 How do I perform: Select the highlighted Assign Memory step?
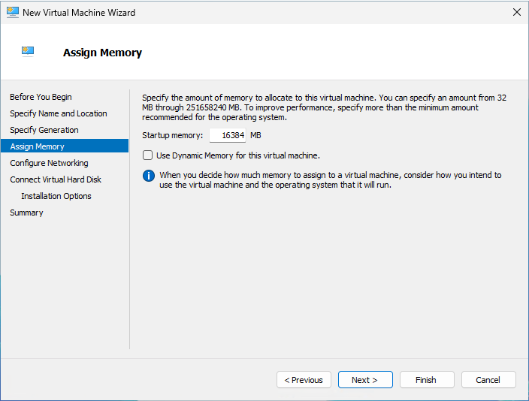point(37,146)
